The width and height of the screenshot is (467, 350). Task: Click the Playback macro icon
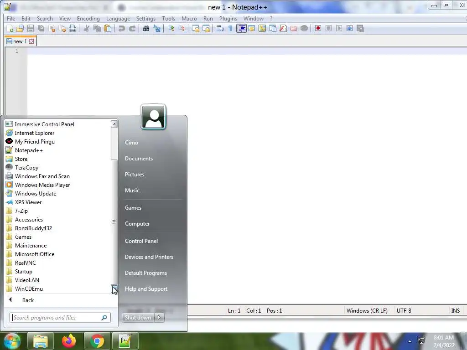tap(339, 29)
